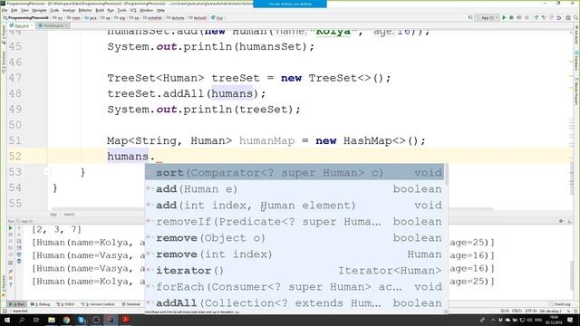This screenshot has width=580, height=326.
Task: Click the completion popup scrollbar
Action: click(446, 175)
